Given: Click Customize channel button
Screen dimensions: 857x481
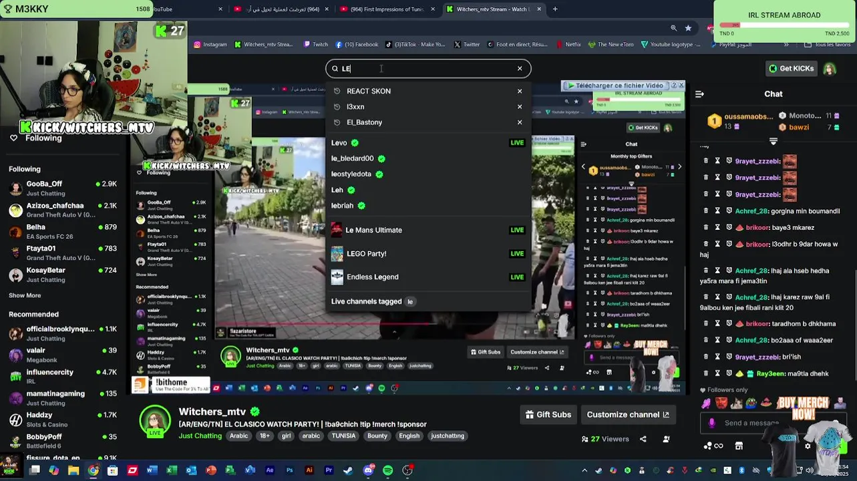Looking at the screenshot, I should point(628,414).
